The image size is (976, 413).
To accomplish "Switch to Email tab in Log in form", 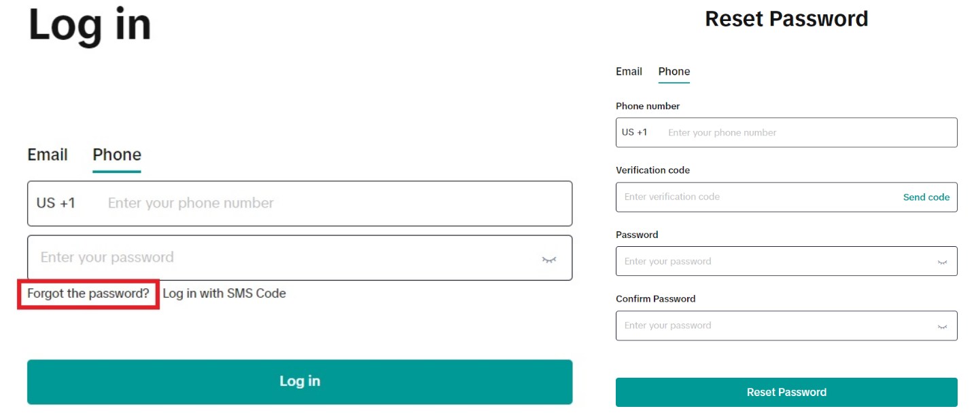I will pyautogui.click(x=48, y=155).
